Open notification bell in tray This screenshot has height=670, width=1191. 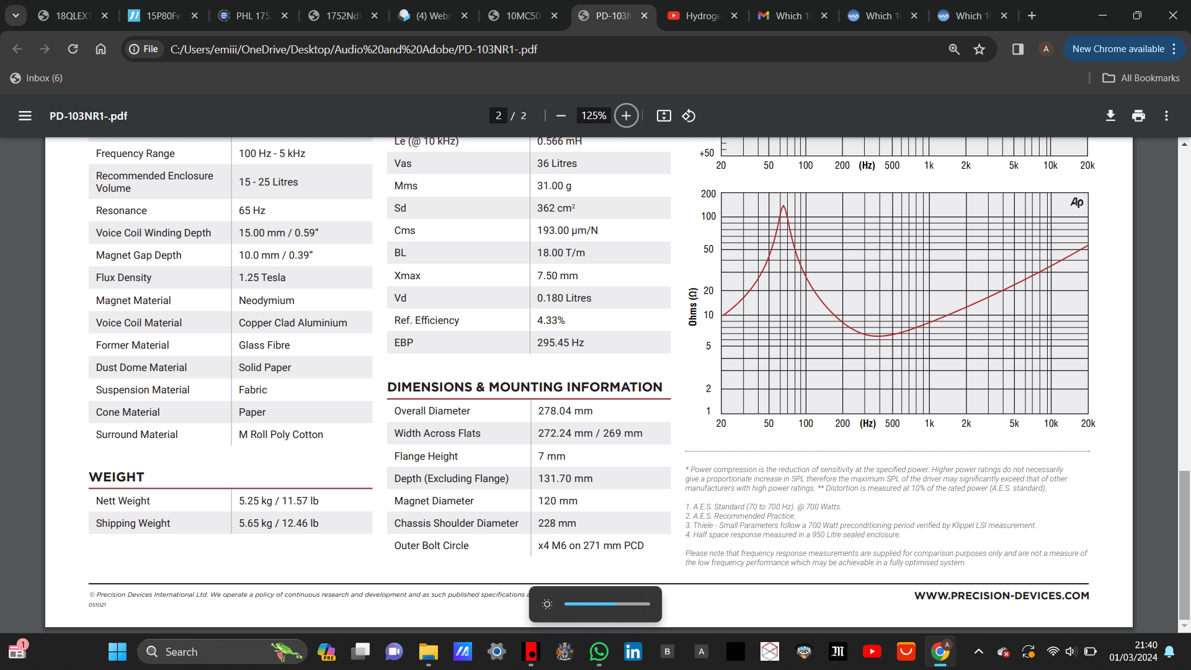point(1169,651)
